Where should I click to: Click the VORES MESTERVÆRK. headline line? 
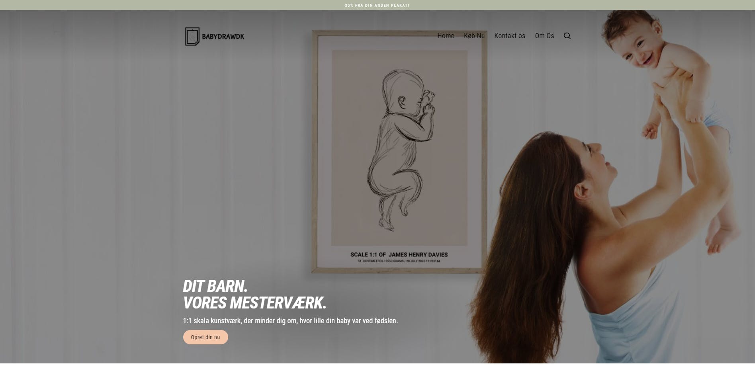[x=254, y=303]
